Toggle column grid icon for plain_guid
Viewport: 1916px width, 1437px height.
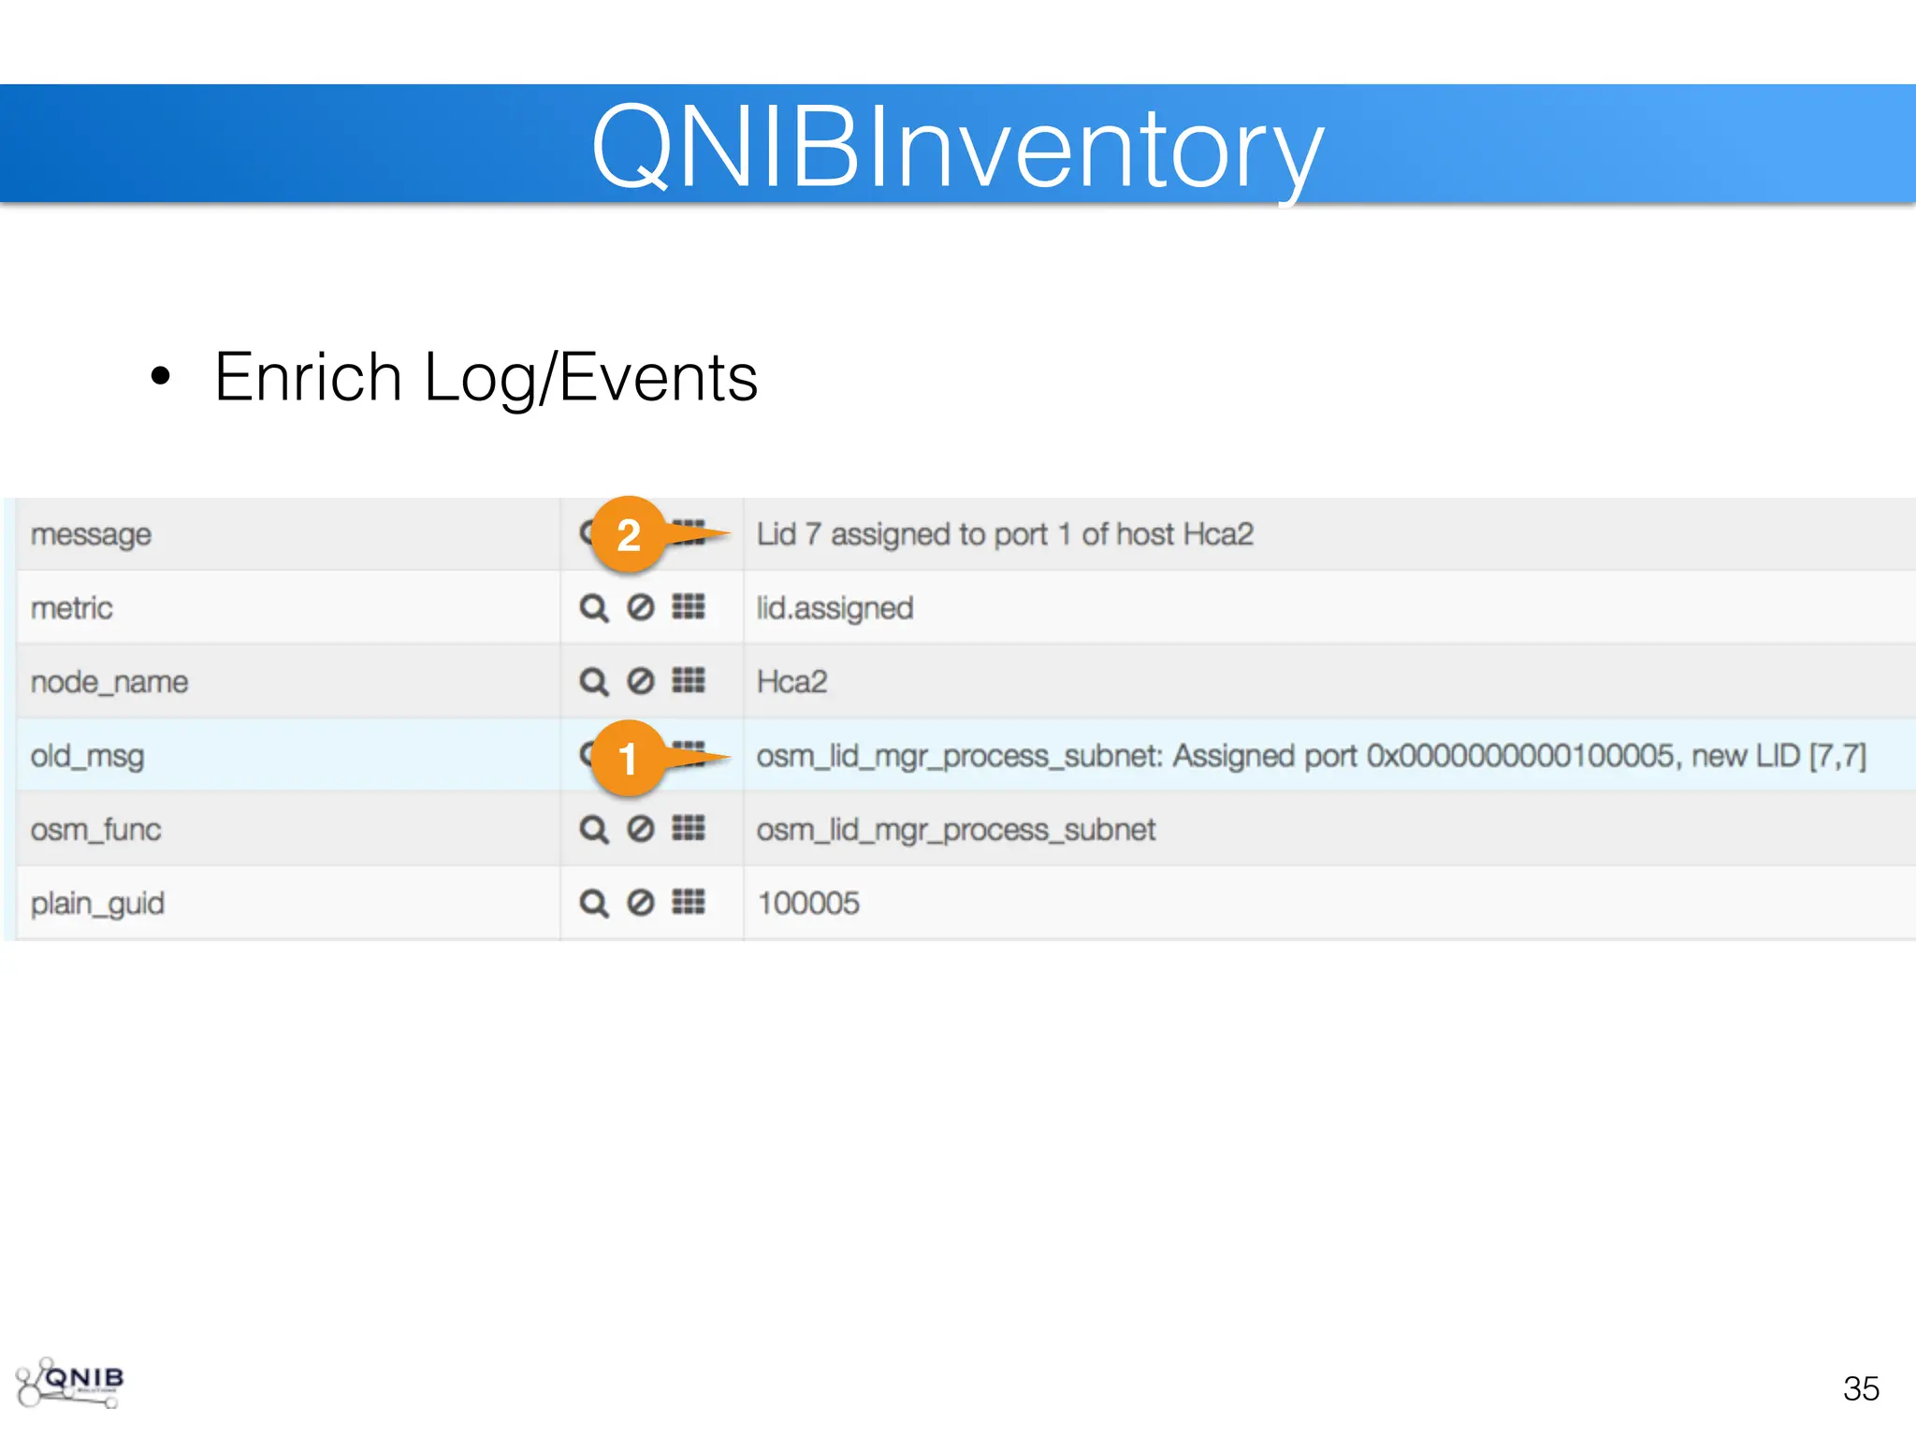pos(689,901)
